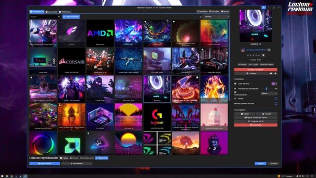The width and height of the screenshot is (316, 178).
Task: Toggle the Invertir checkbox
Action: coord(276,98)
